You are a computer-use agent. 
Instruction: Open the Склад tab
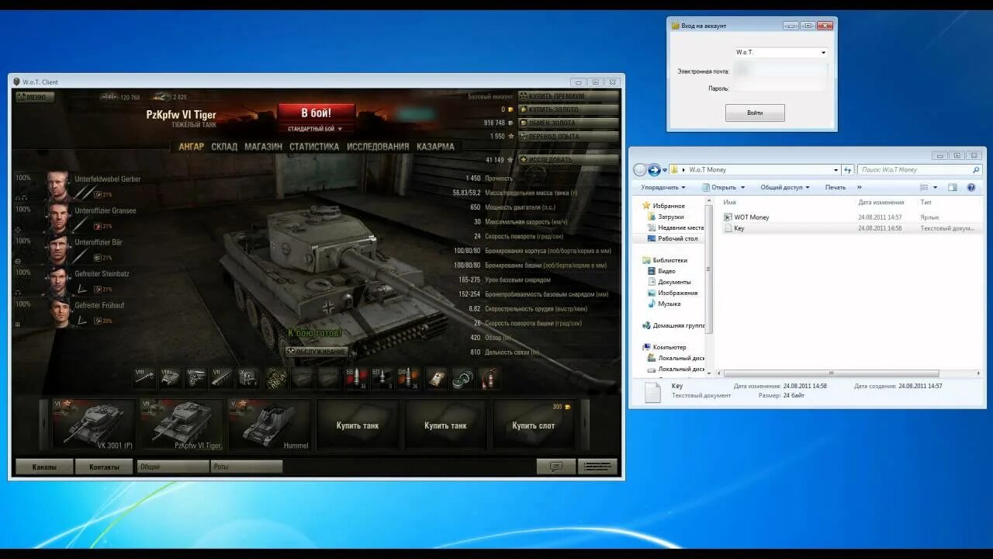(224, 147)
